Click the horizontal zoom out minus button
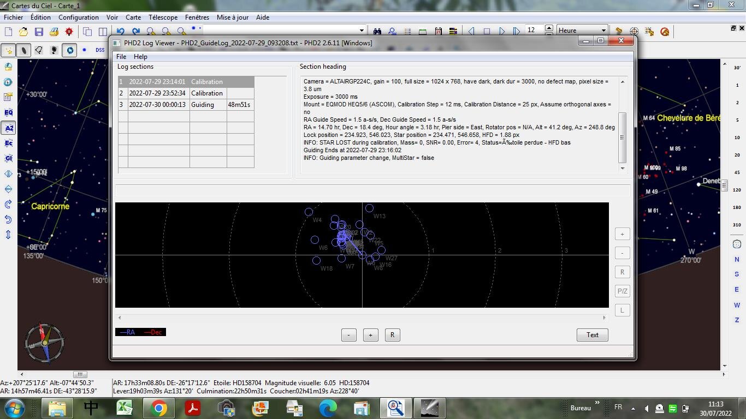 tap(348, 335)
